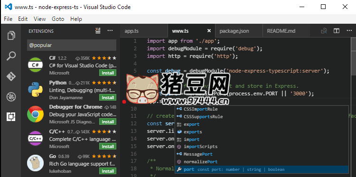The image size is (356, 177).
Task: Switch to the app.ts tab
Action: click(144, 31)
